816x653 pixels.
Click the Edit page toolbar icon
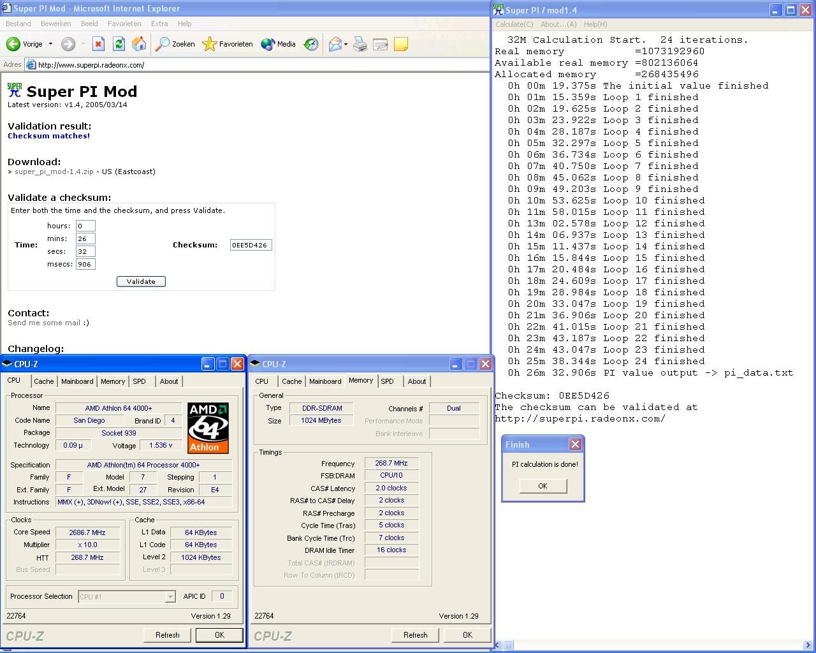[x=381, y=44]
